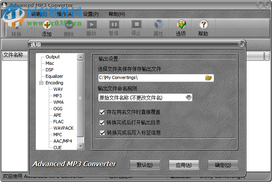Select OGG encoding settings
Image resolution: width=272 pixels, height=182 pixels.
(x=58, y=109)
